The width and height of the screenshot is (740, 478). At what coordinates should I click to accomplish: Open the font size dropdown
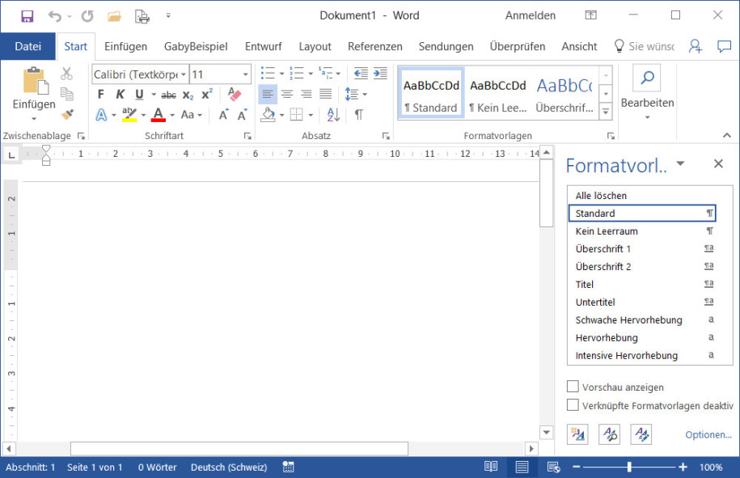click(246, 74)
